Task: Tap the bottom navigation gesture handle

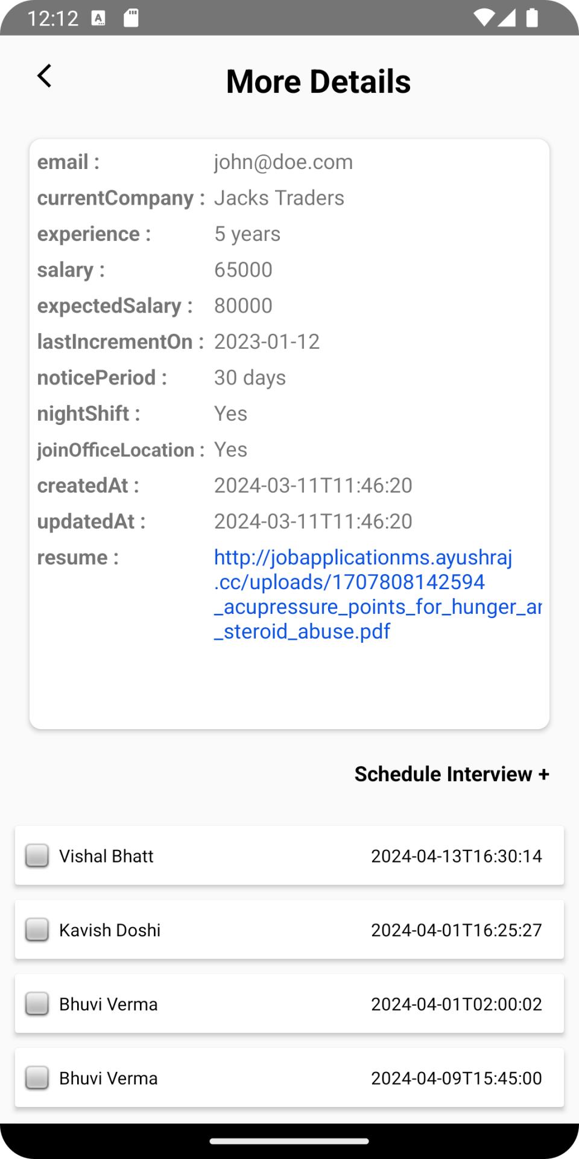Action: [289, 1141]
